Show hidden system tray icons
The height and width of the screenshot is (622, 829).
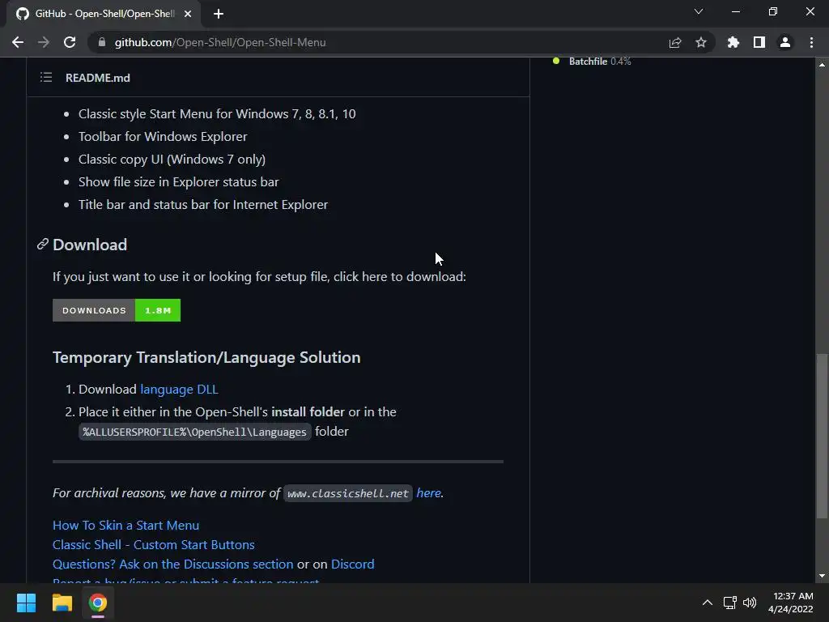(708, 603)
